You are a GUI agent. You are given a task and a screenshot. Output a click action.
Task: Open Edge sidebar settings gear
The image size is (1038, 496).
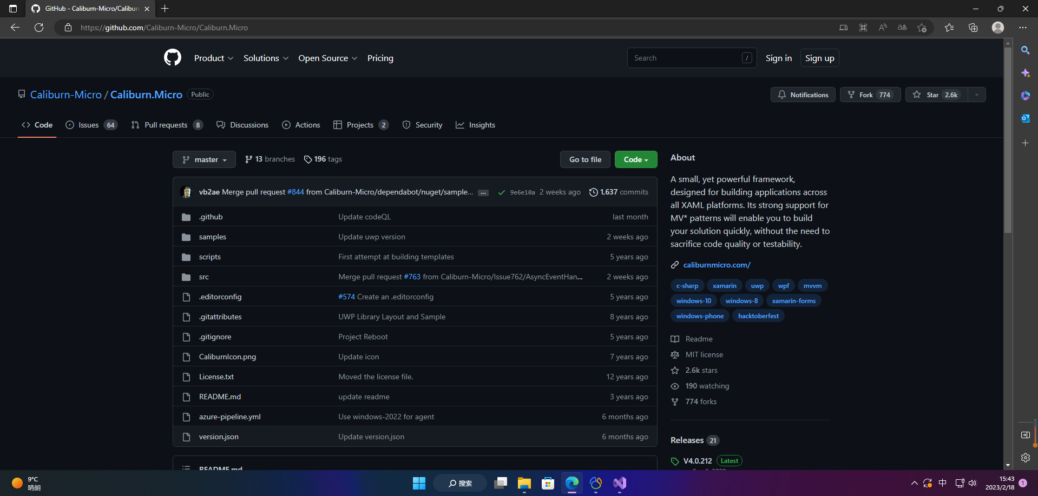pyautogui.click(x=1026, y=458)
